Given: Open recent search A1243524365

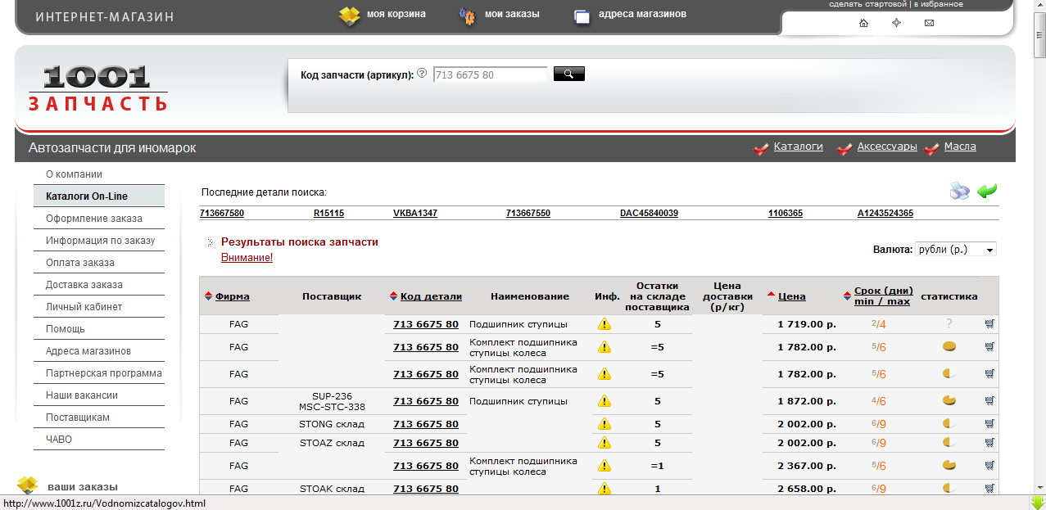Looking at the screenshot, I should tap(885, 213).
